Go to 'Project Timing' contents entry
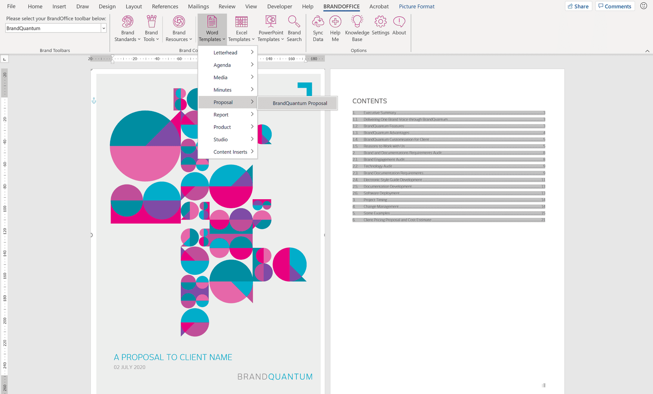This screenshot has width=653, height=394. [449, 200]
